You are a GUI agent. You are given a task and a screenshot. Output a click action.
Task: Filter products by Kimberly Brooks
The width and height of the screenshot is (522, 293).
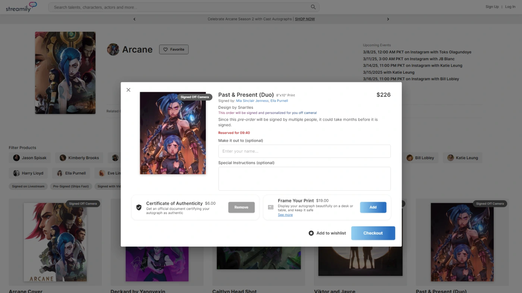tap(79, 158)
